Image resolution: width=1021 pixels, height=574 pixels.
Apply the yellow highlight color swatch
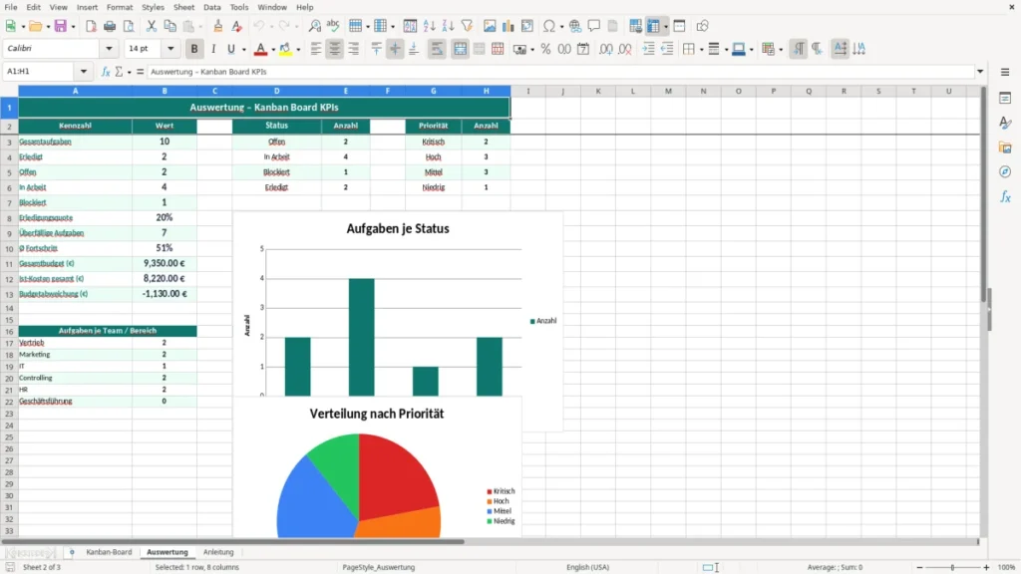(x=286, y=49)
